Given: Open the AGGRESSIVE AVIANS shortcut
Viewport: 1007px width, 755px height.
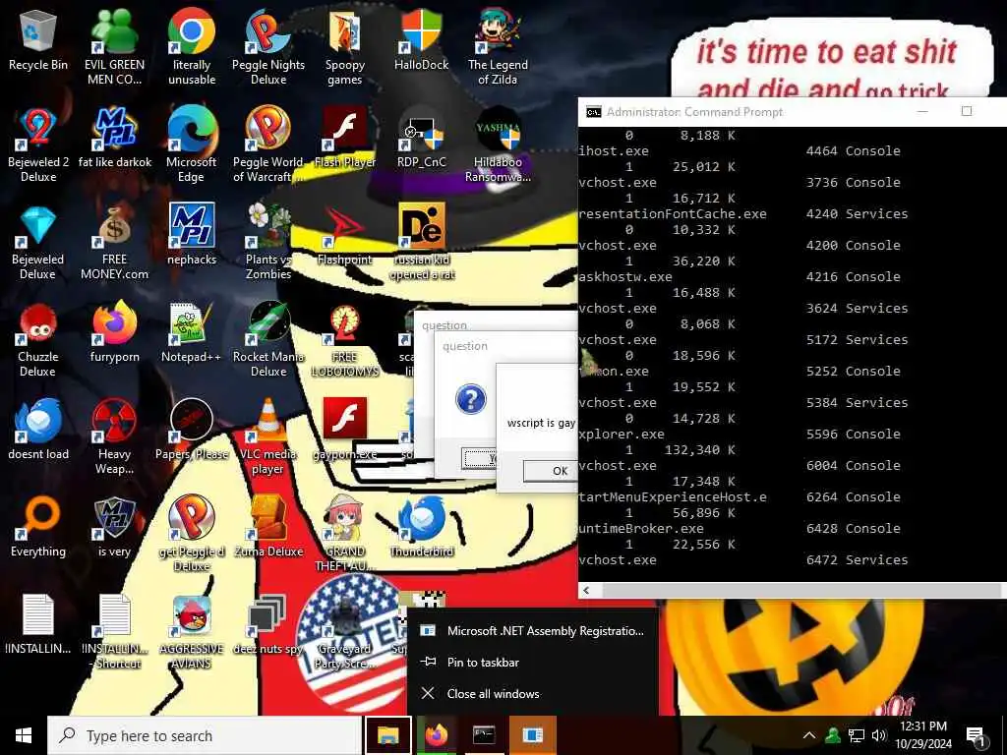Looking at the screenshot, I should [x=192, y=632].
